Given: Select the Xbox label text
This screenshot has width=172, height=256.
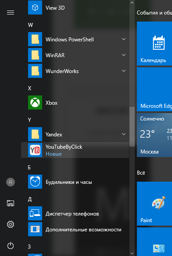Looking at the screenshot, I should [x=51, y=102].
